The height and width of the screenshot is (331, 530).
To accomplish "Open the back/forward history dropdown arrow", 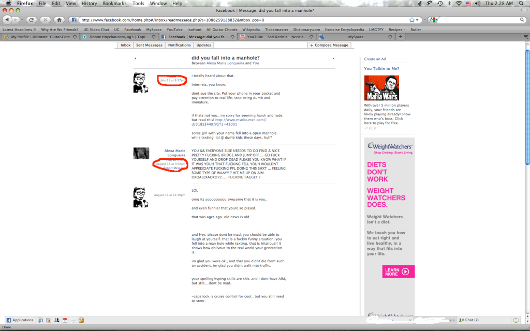I will (x=22, y=20).
